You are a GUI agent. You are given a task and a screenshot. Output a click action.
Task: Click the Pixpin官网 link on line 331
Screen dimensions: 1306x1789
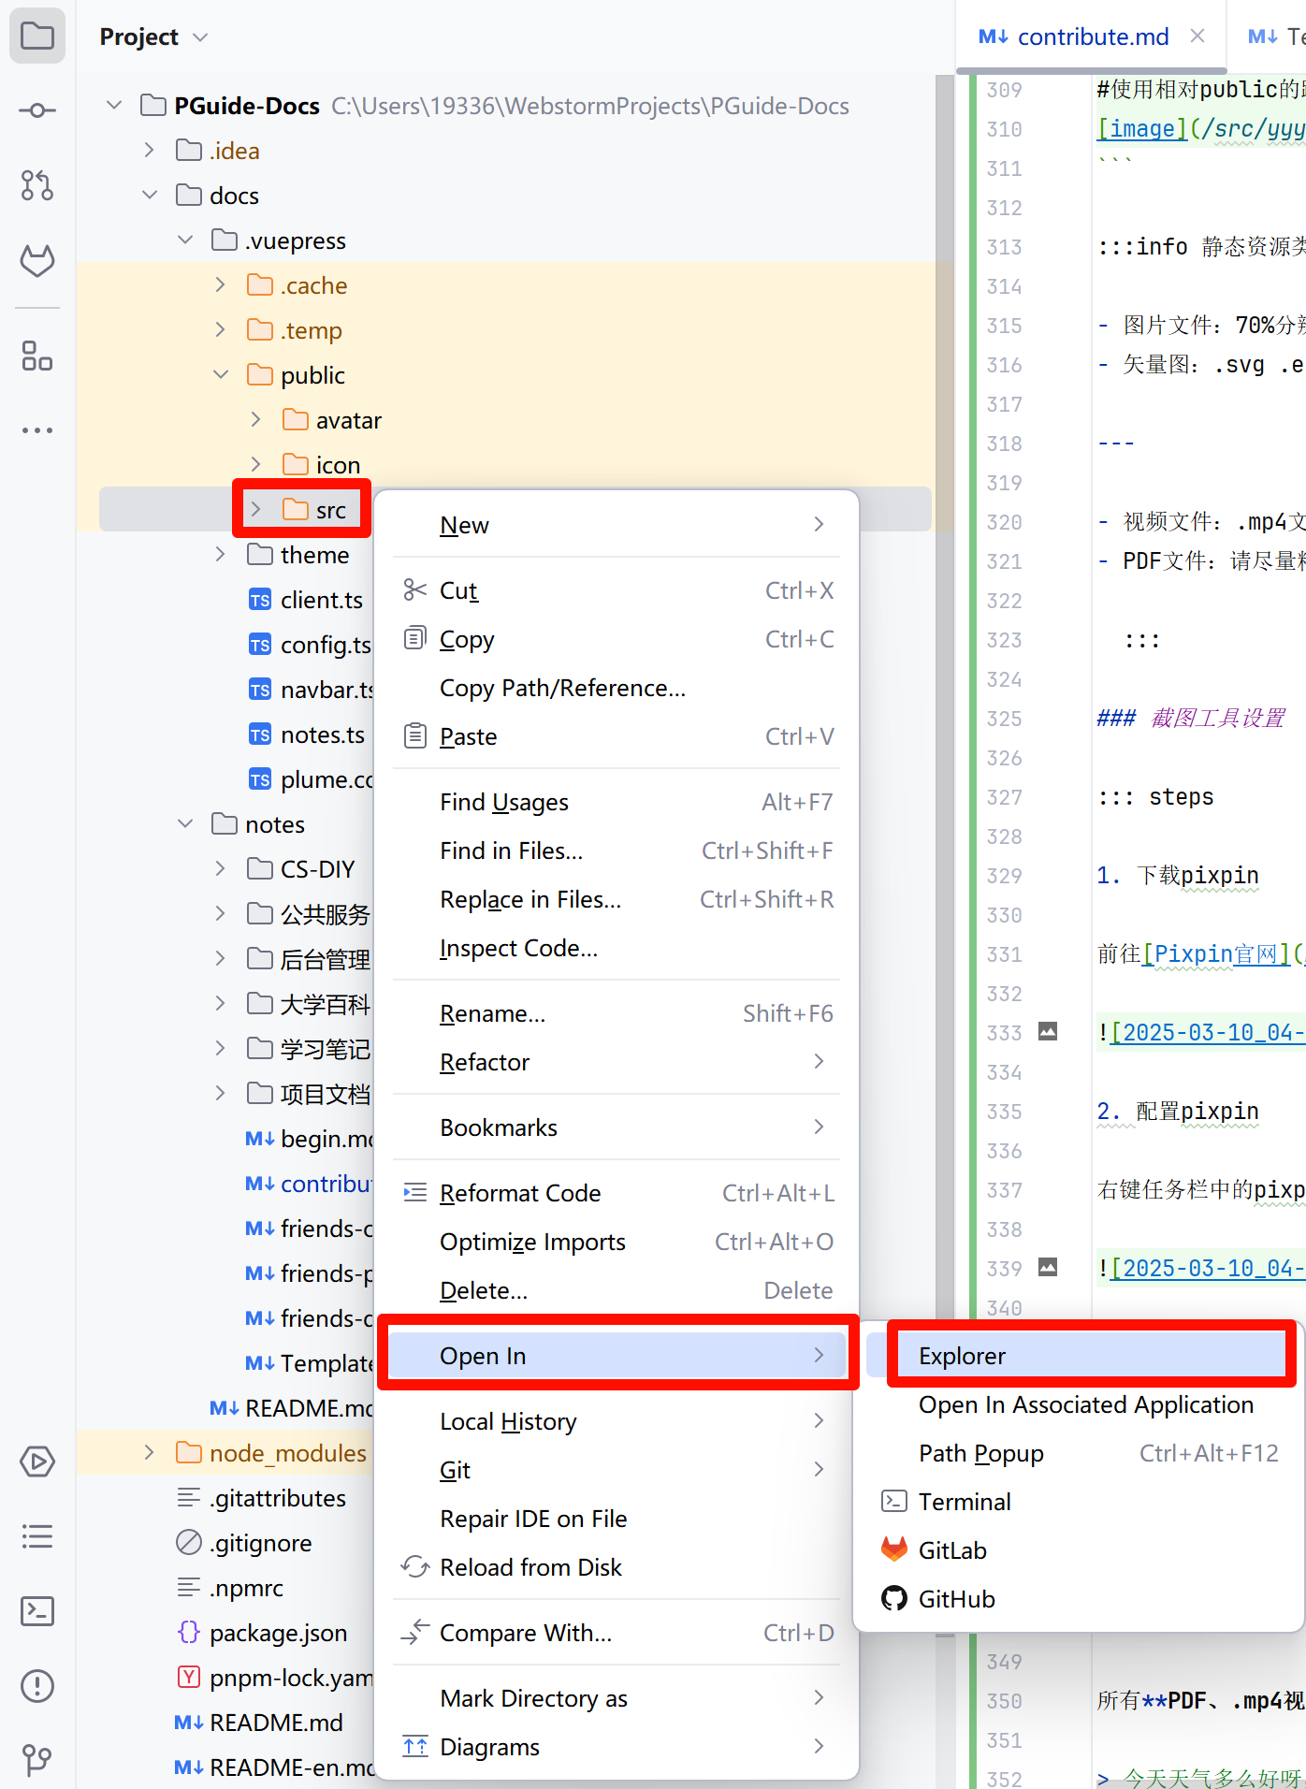tap(1215, 953)
